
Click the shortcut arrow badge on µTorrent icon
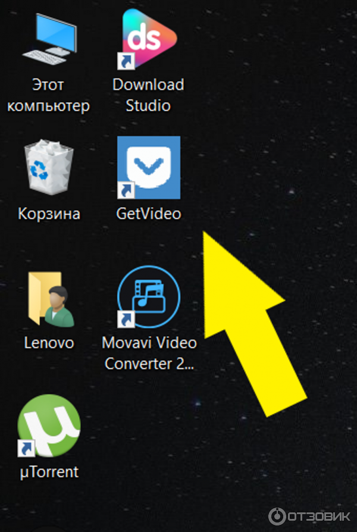[26, 447]
